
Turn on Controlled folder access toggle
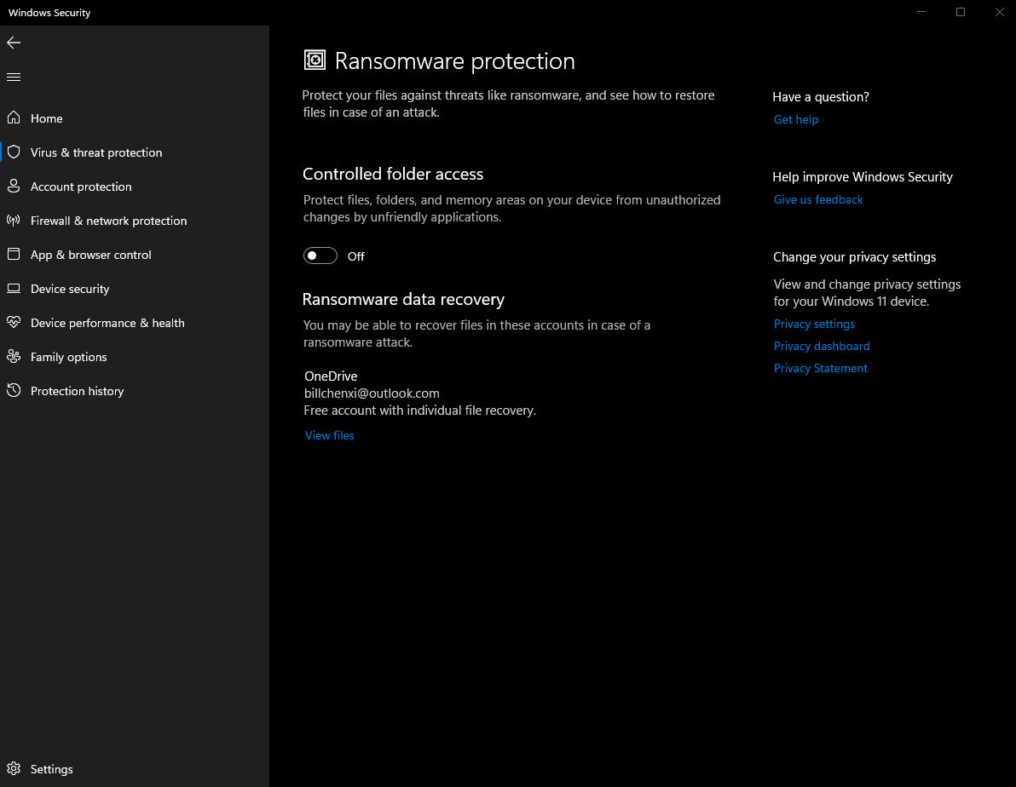320,256
